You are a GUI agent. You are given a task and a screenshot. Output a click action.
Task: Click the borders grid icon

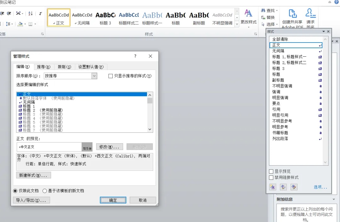point(30,24)
